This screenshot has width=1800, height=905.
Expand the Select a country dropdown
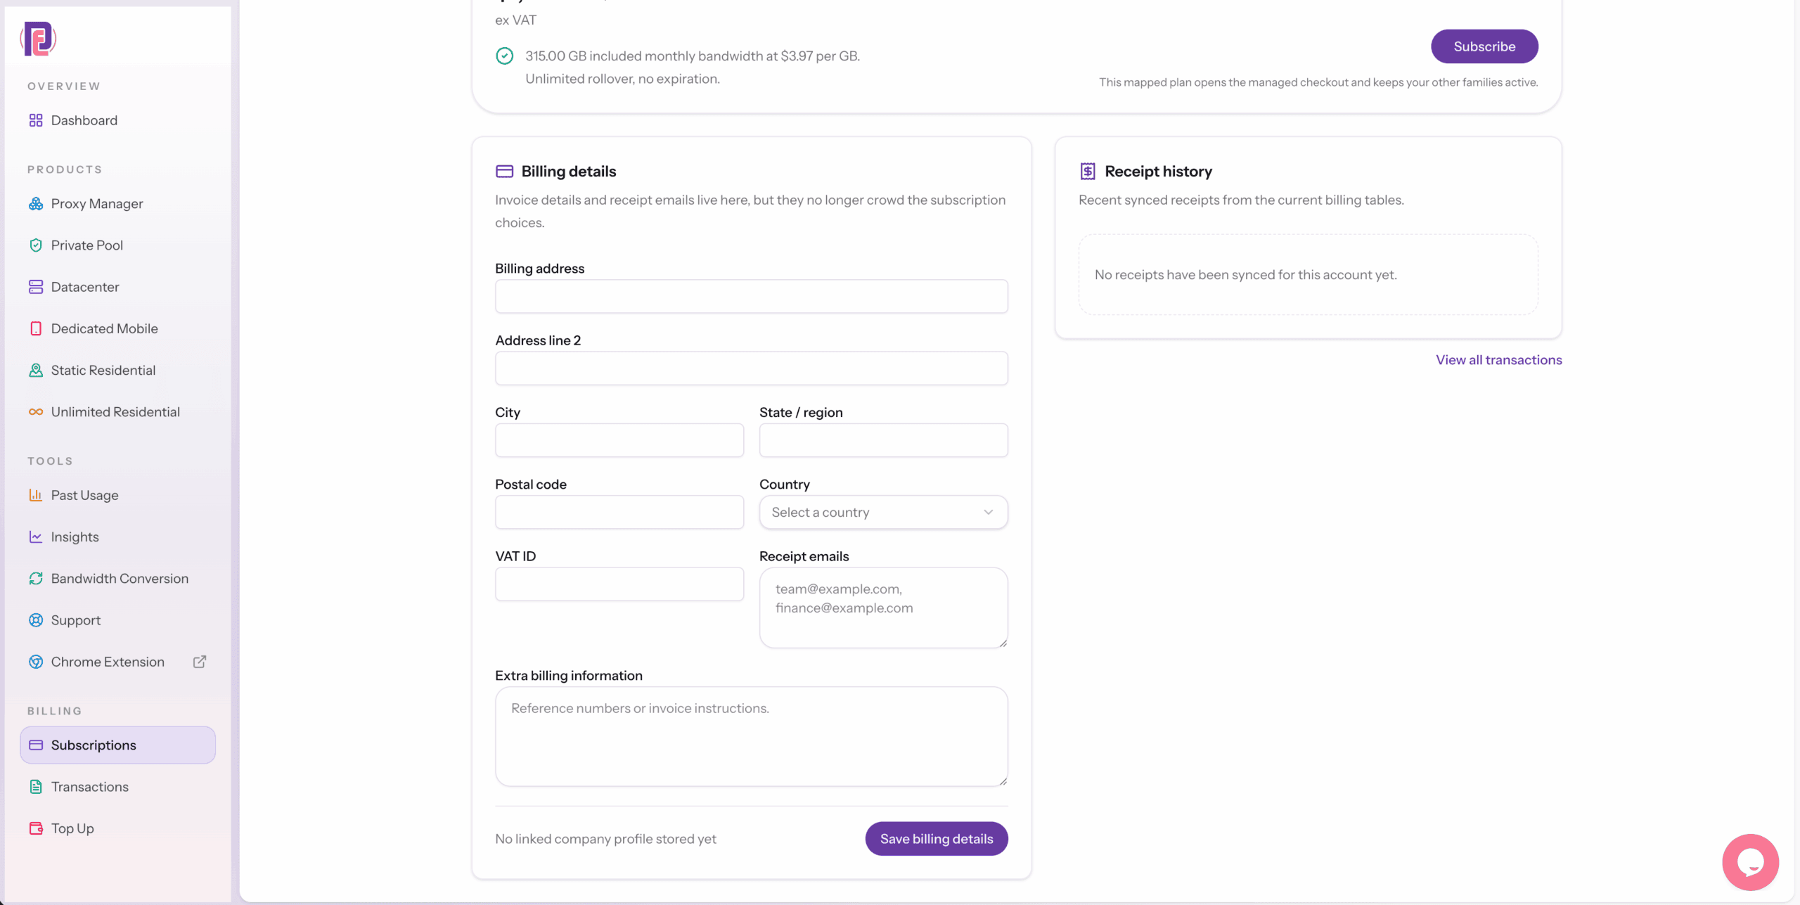[x=883, y=512]
